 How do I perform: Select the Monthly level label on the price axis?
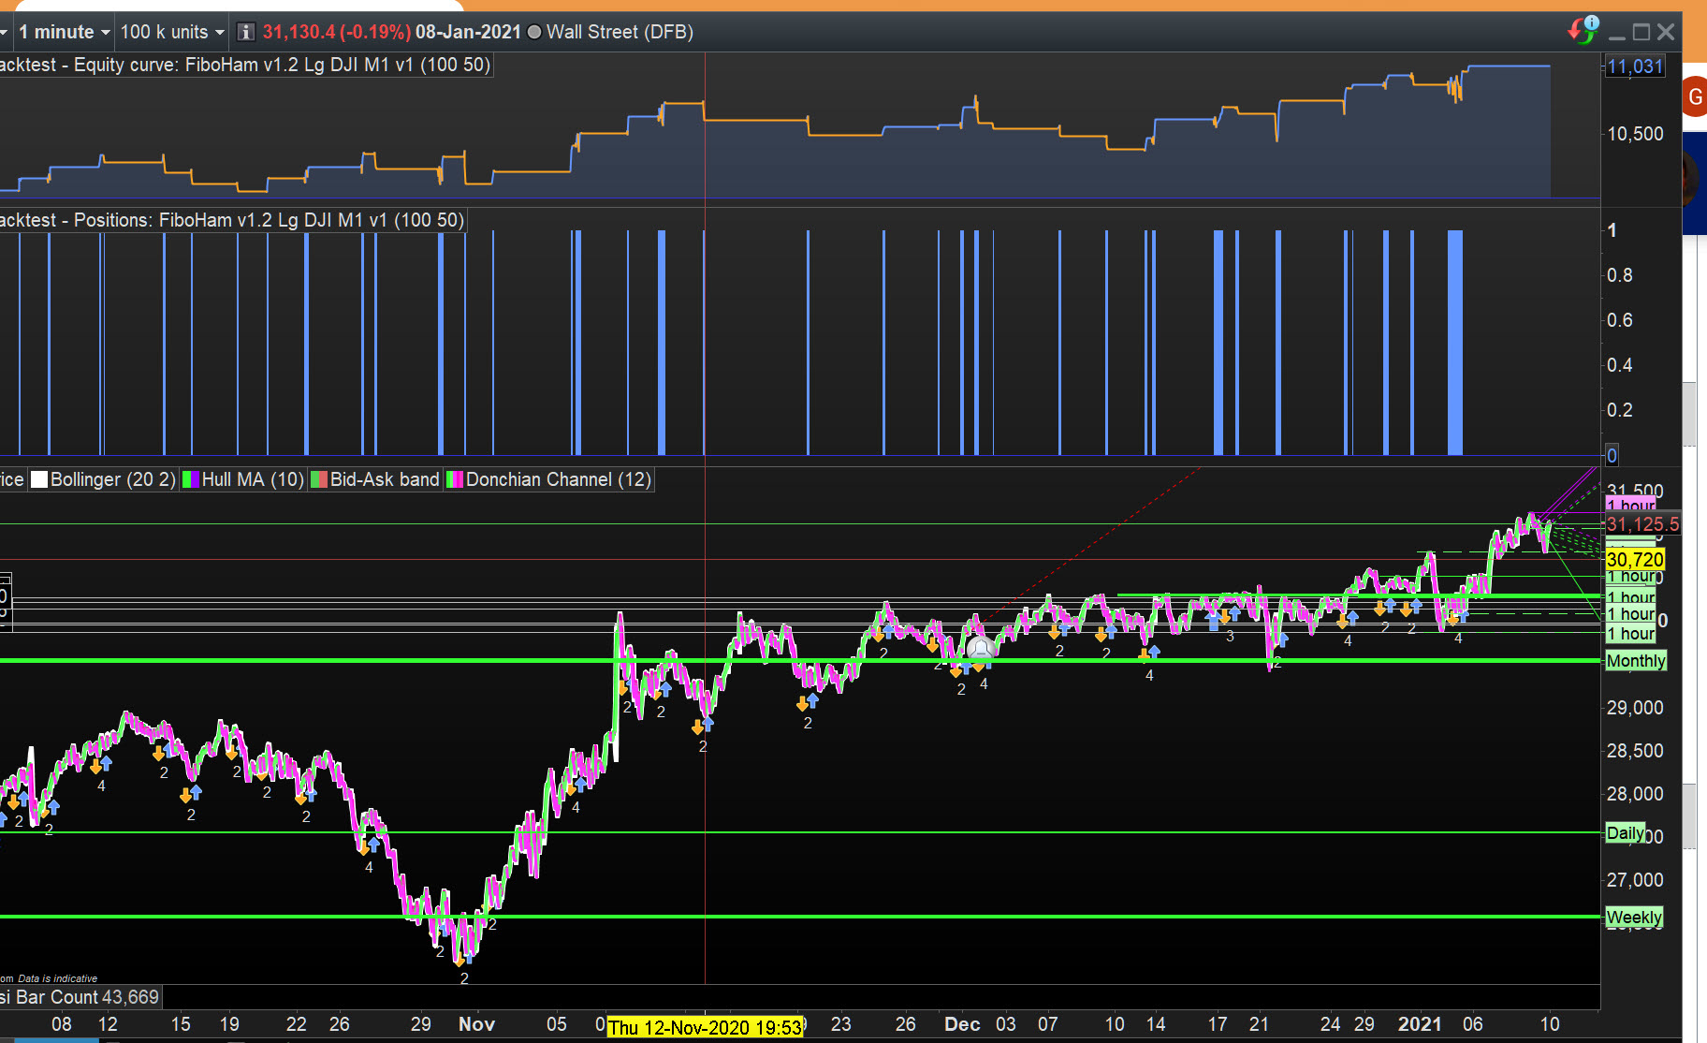[x=1636, y=661]
